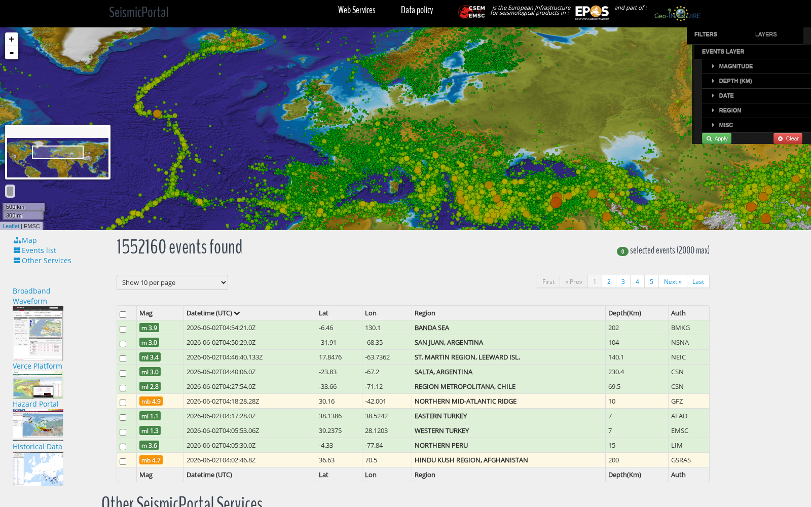Open the Broadband Waveform link
The image size is (811, 507).
pos(31,296)
